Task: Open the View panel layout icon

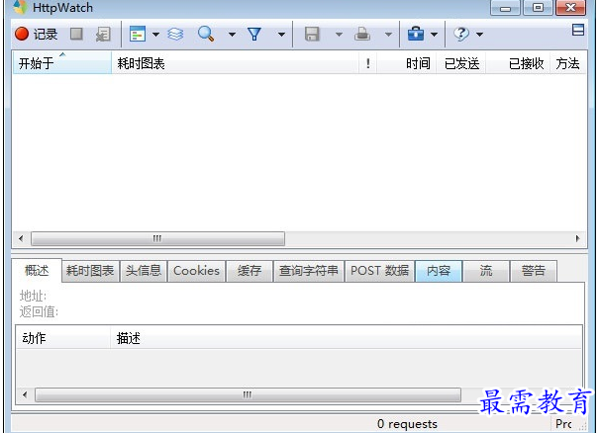Action: pyautogui.click(x=138, y=34)
